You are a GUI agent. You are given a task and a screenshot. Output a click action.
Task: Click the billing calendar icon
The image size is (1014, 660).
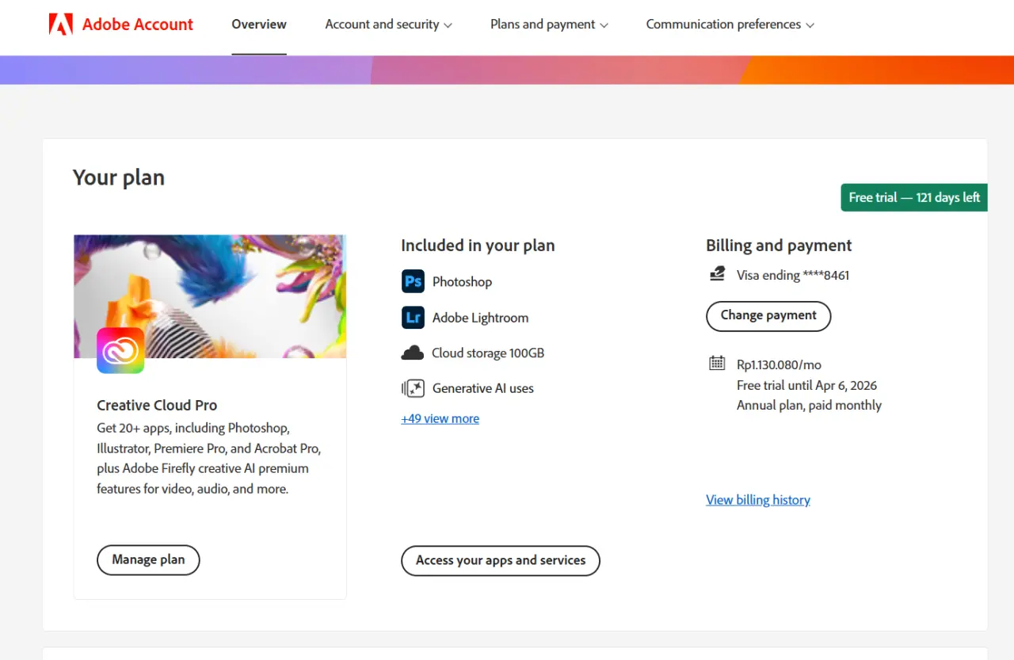pyautogui.click(x=717, y=364)
